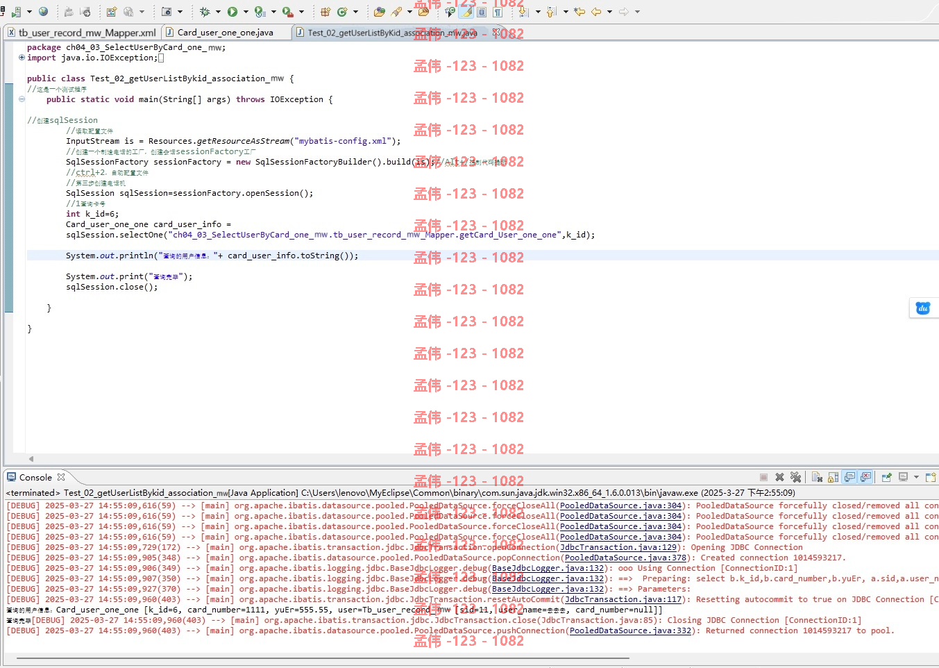Click the highlighted System.out.println line
Screen dimensions: 939x668
483,256
